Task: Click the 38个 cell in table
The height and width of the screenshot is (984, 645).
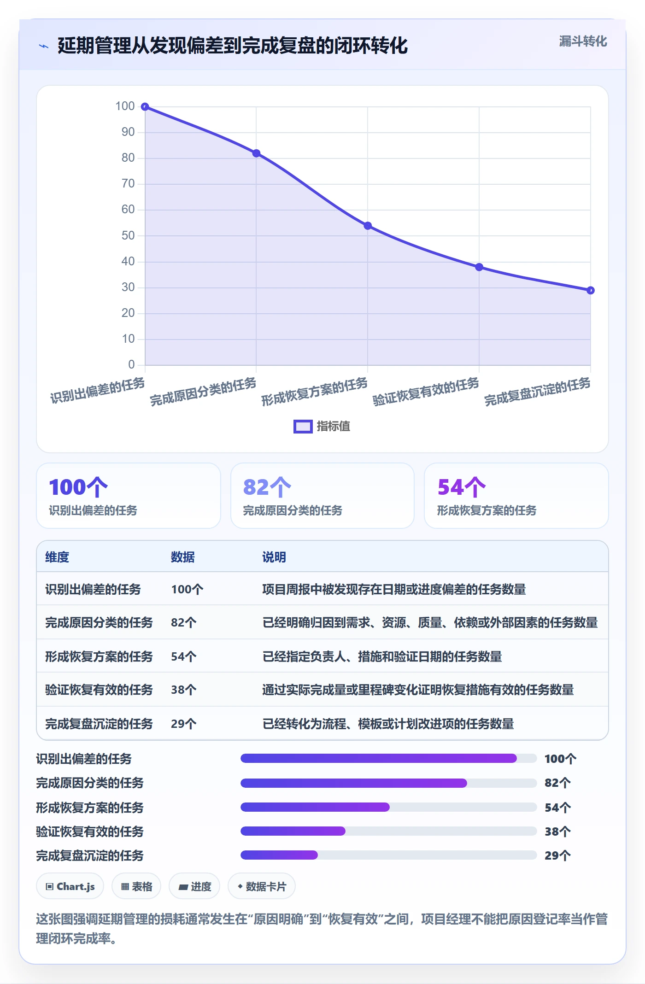Action: pyautogui.click(x=184, y=690)
